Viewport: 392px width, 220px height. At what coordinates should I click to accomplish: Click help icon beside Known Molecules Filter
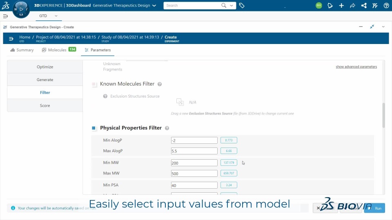click(160, 84)
